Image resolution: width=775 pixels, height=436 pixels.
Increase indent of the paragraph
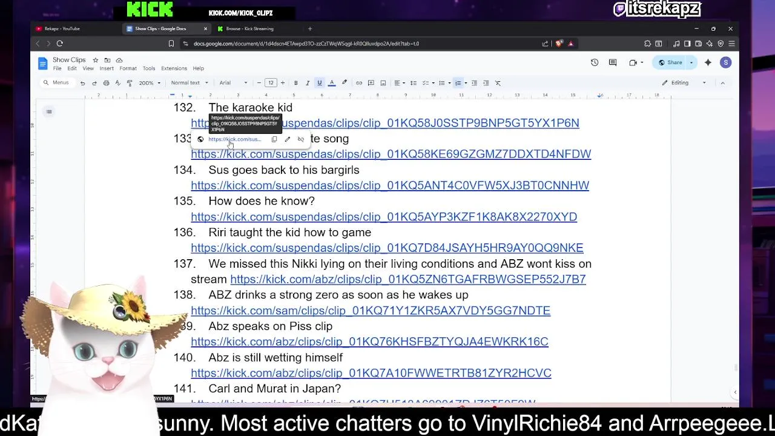tap(486, 83)
